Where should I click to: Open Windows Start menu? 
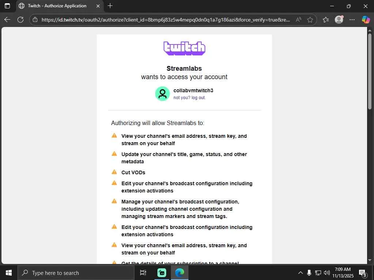(9, 273)
